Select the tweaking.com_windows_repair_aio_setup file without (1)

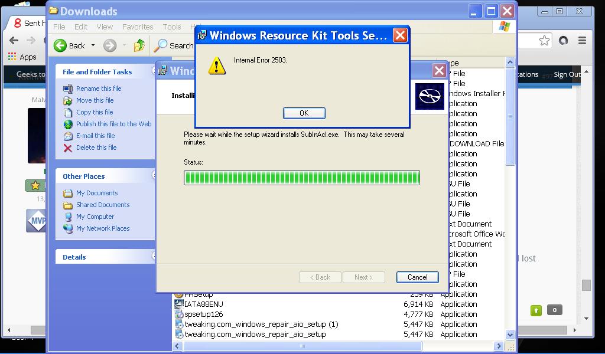point(255,335)
